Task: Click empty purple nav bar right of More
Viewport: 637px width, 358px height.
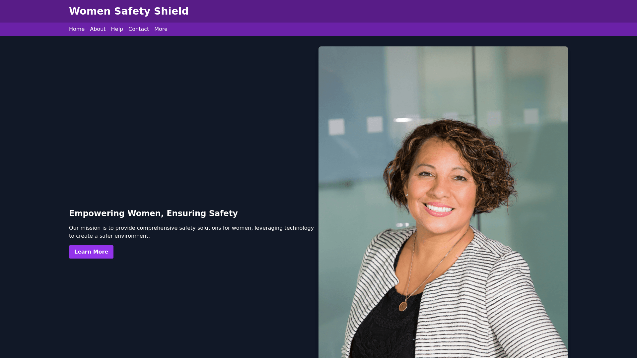Action: pos(398,29)
